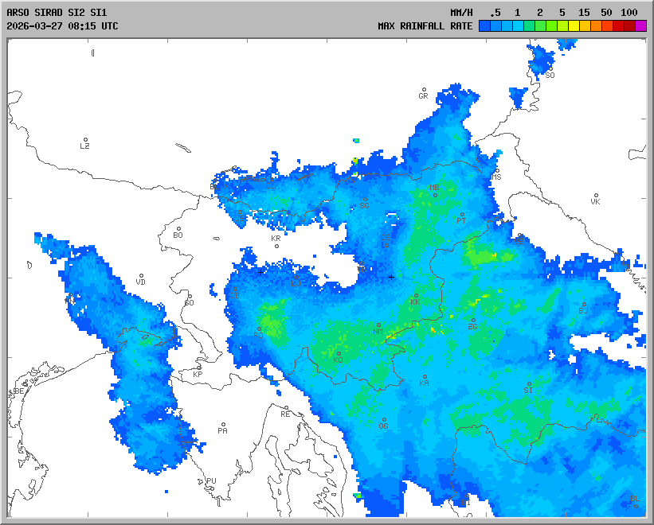Select the ZG city marker
This screenshot has width=654, height=525.
pyautogui.click(x=473, y=321)
